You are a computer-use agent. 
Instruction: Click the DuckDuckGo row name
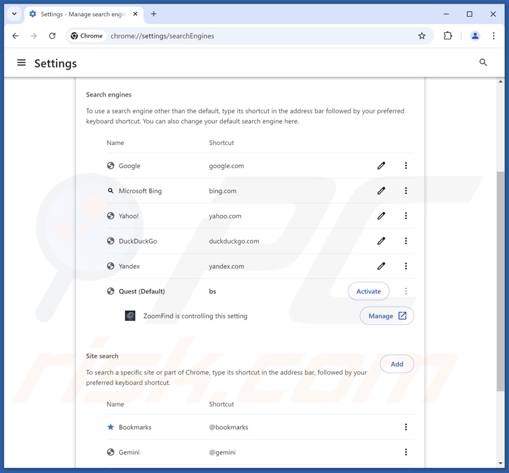click(138, 241)
